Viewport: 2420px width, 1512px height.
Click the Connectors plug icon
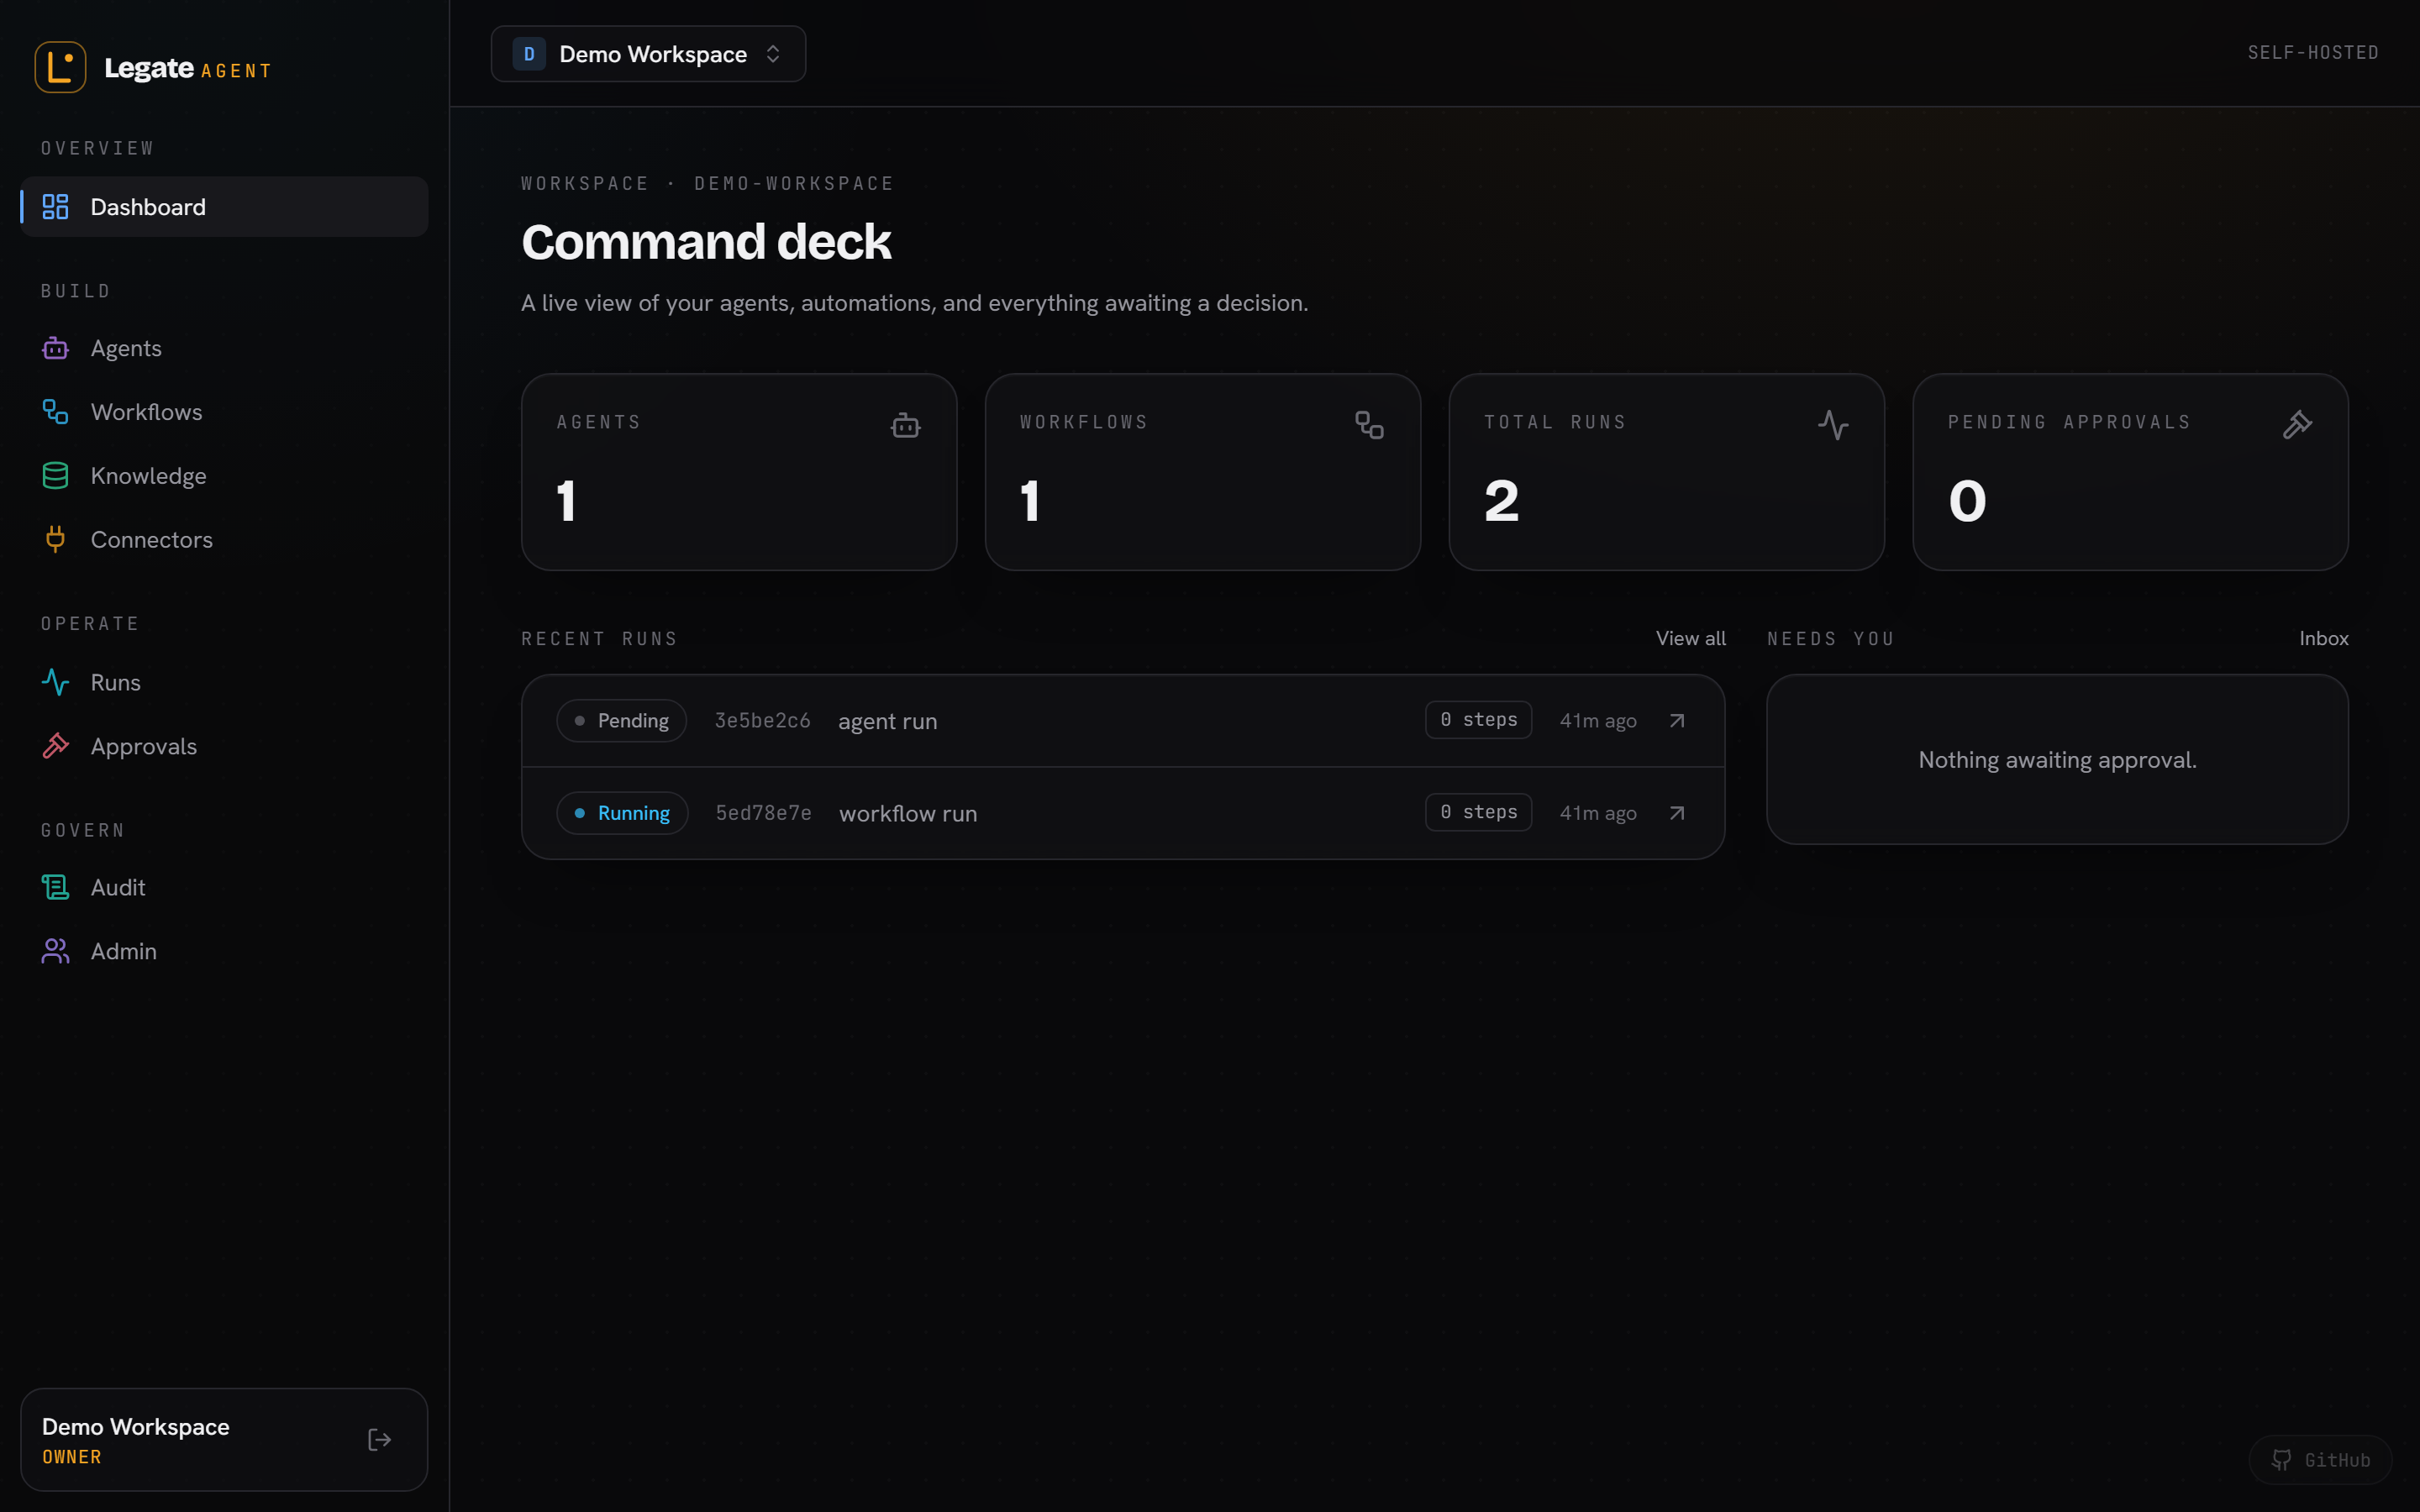55,540
